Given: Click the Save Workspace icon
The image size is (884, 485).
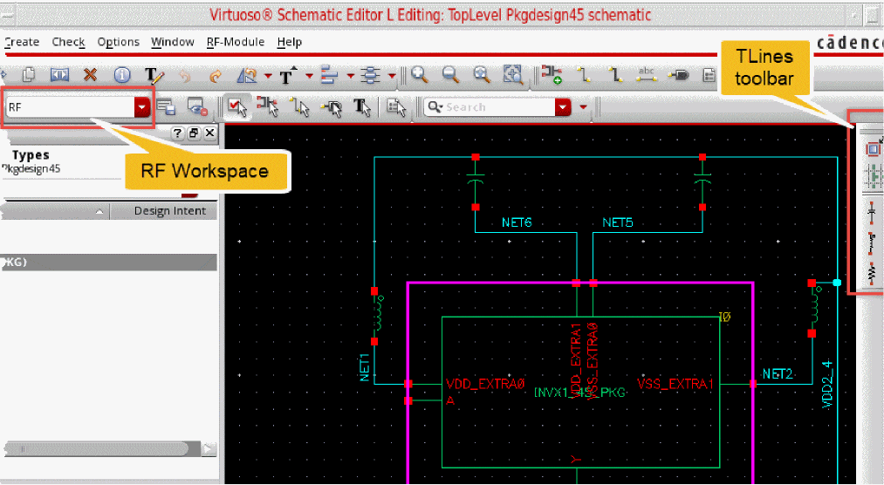Looking at the screenshot, I should (166, 106).
